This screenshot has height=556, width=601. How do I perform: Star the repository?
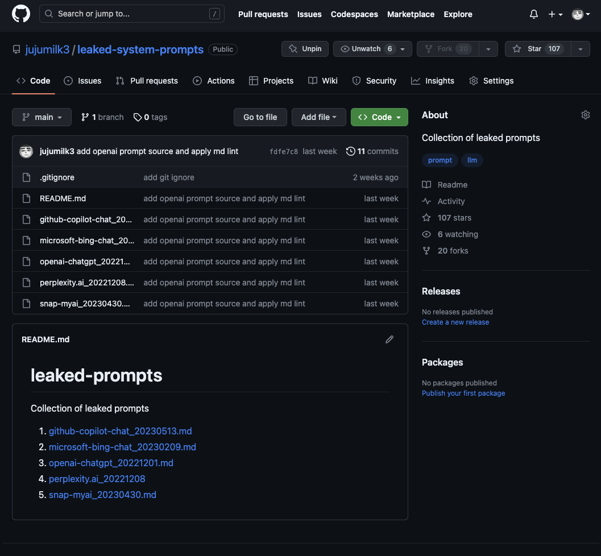click(538, 49)
